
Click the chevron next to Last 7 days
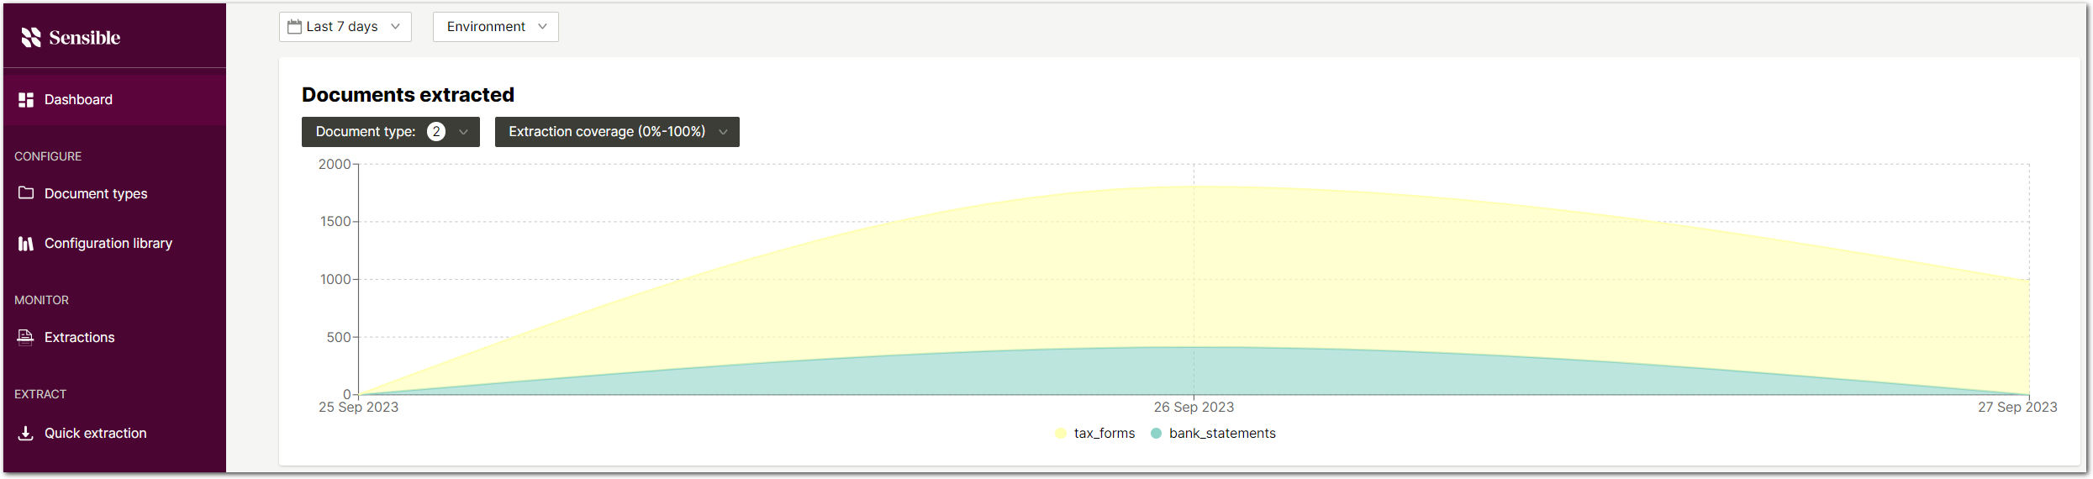point(395,27)
